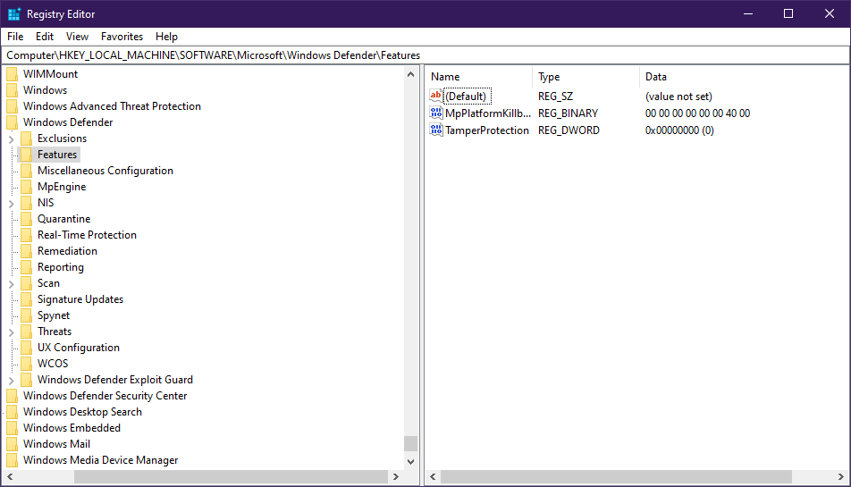The image size is (851, 487).
Task: Click the Exclusions folder icon
Action: (26, 139)
